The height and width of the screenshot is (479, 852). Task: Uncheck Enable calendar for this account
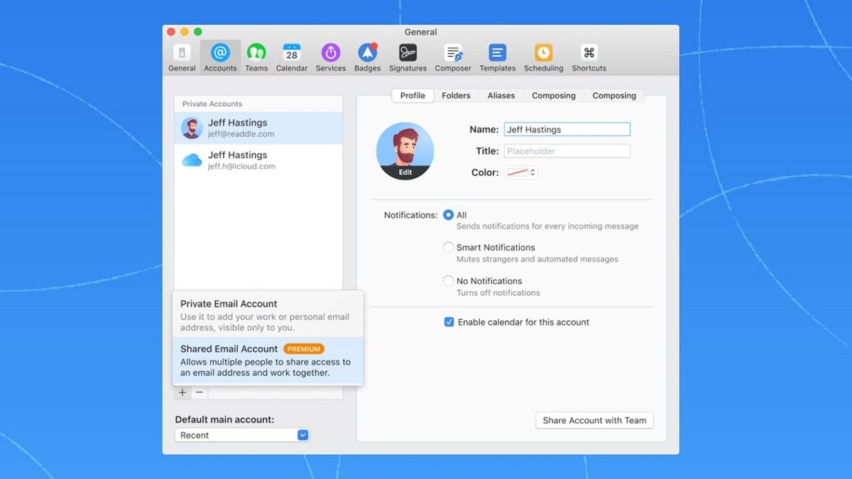449,322
